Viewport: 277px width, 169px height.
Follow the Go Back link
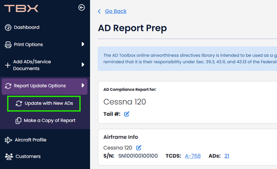pyautogui.click(x=115, y=11)
